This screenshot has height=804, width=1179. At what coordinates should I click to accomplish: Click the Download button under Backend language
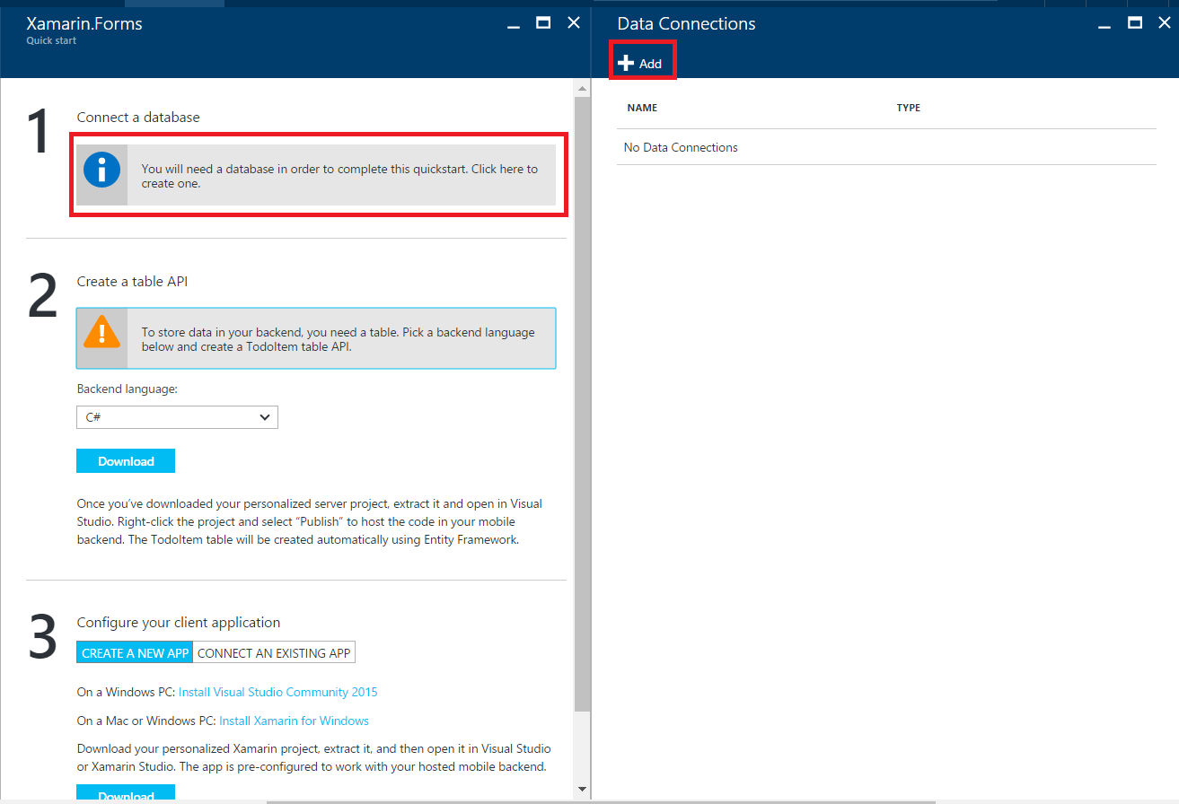pos(126,461)
